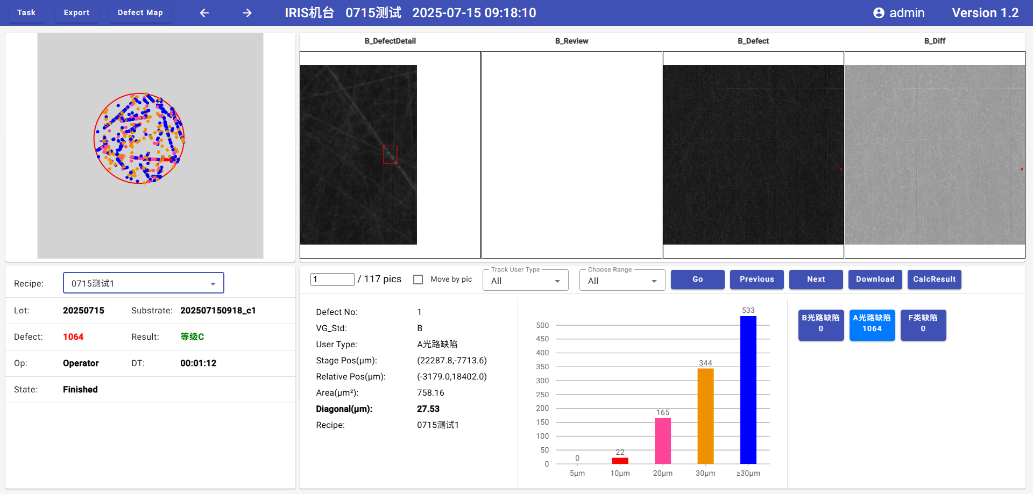Click the blue ≥30μm histogram bar
Image resolution: width=1033 pixels, height=494 pixels.
748,390
